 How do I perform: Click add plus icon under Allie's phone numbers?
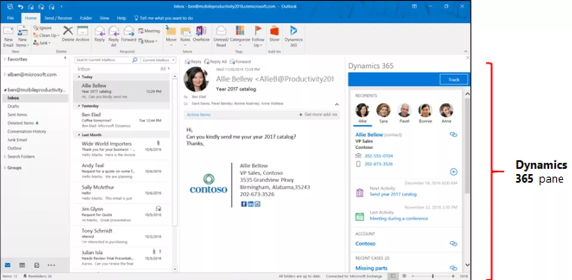(454, 172)
